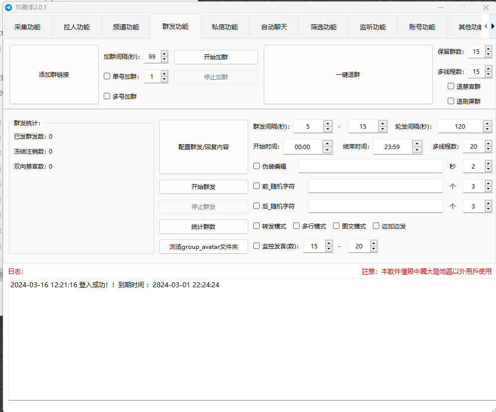Decrease 结束时间 with down arrow

[417, 150]
